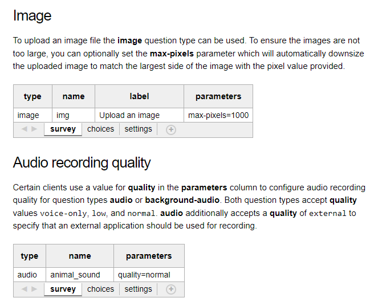The width and height of the screenshot is (378, 306).
Task: Switch to choices tab in audio table
Action: 100,289
